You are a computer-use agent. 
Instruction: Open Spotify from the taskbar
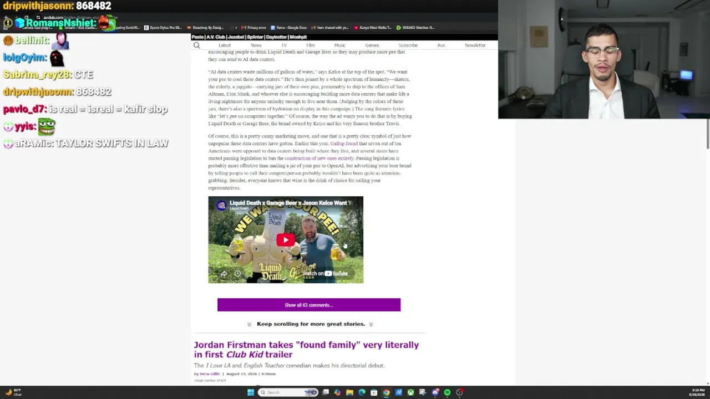(447, 392)
